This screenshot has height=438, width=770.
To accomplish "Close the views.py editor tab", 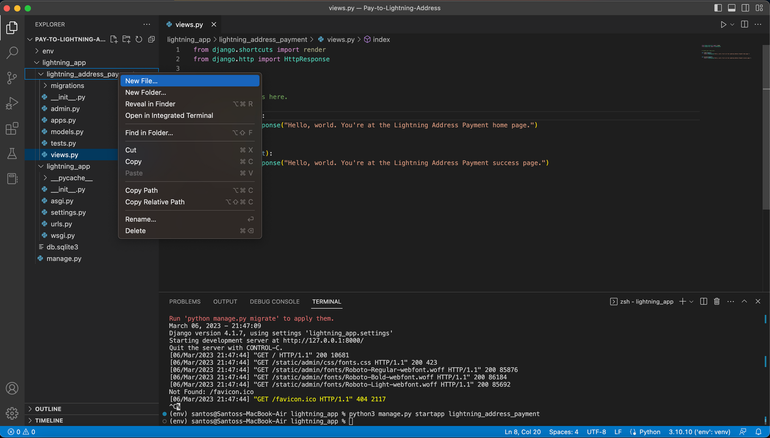I will (214, 24).
